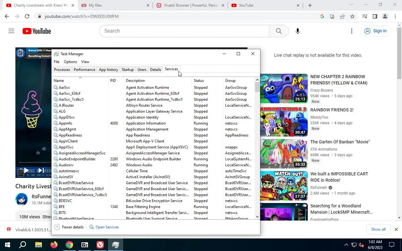Image resolution: width=402 pixels, height=251 pixels.
Task: Close the downloads bar with X
Action: (396, 229)
